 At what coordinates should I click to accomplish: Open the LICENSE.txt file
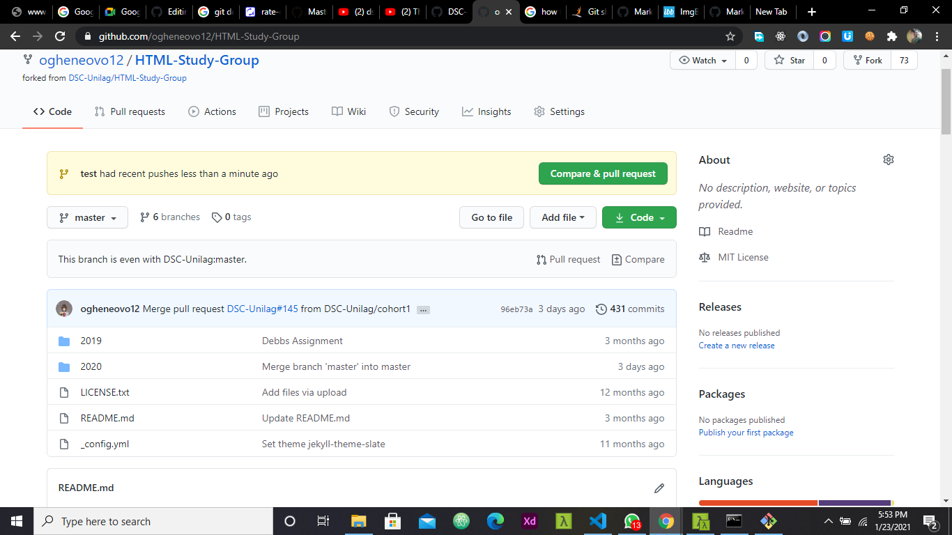point(105,392)
